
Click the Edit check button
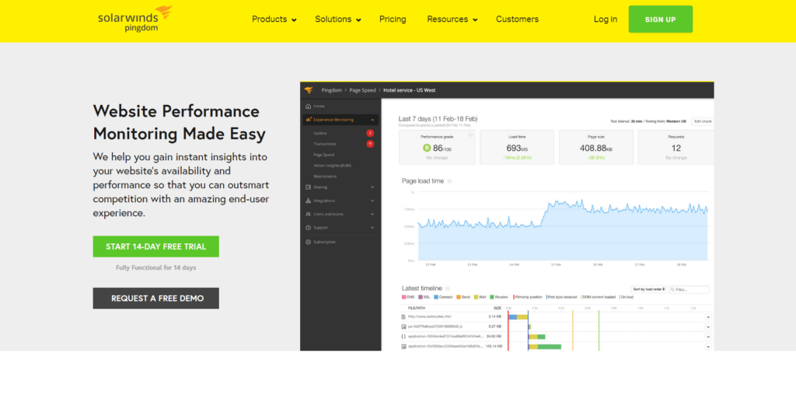click(x=703, y=121)
